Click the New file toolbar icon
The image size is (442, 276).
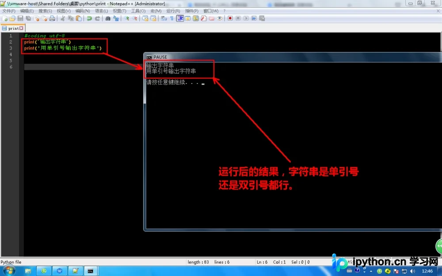point(5,18)
